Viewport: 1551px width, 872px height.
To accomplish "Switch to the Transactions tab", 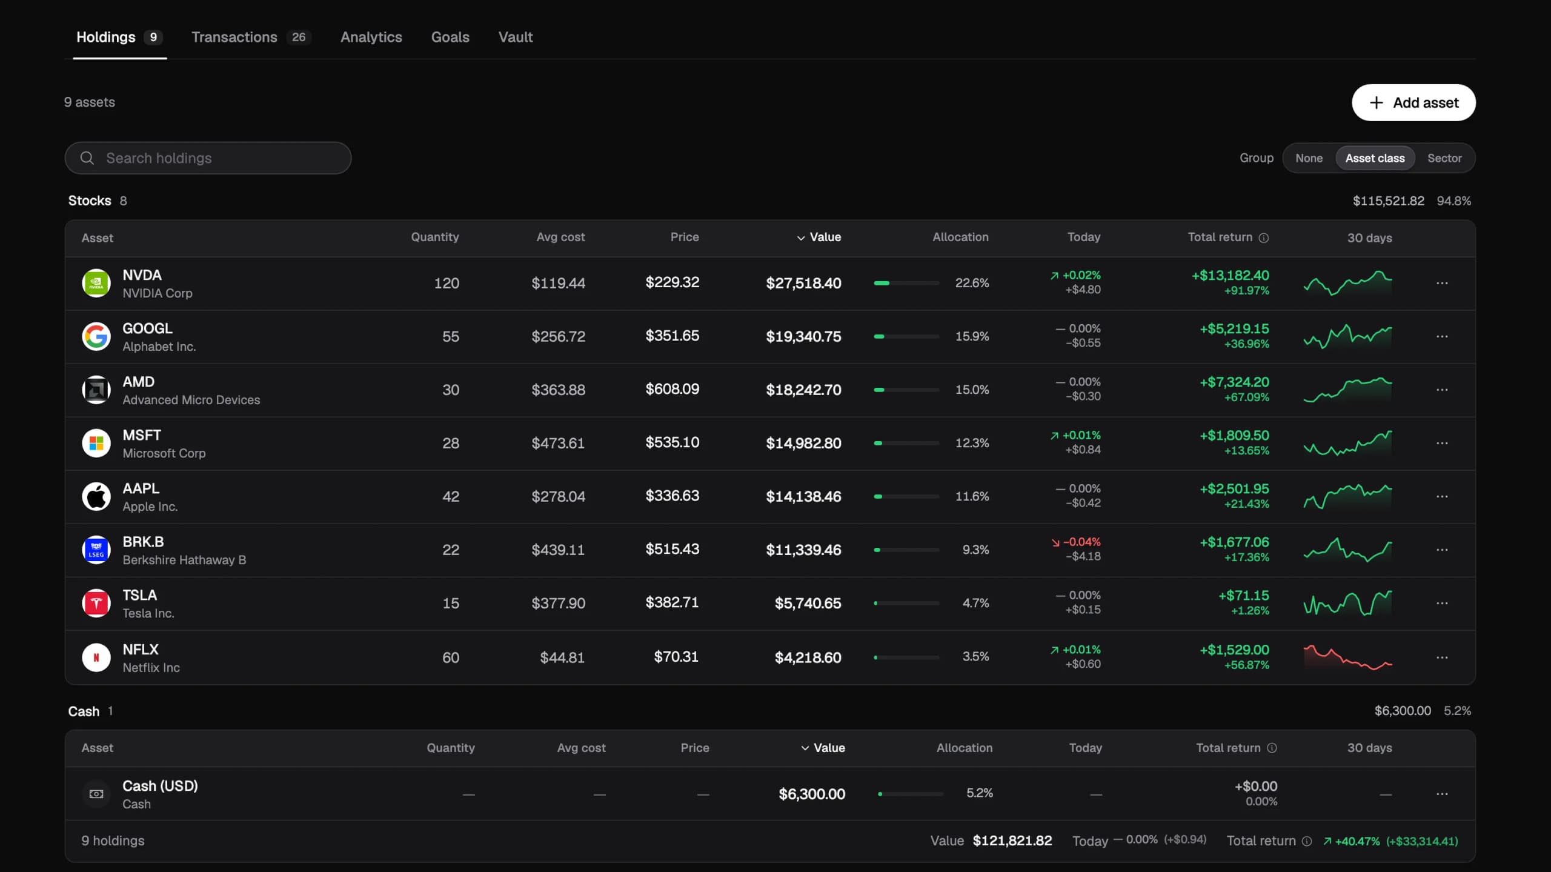I will (x=251, y=37).
